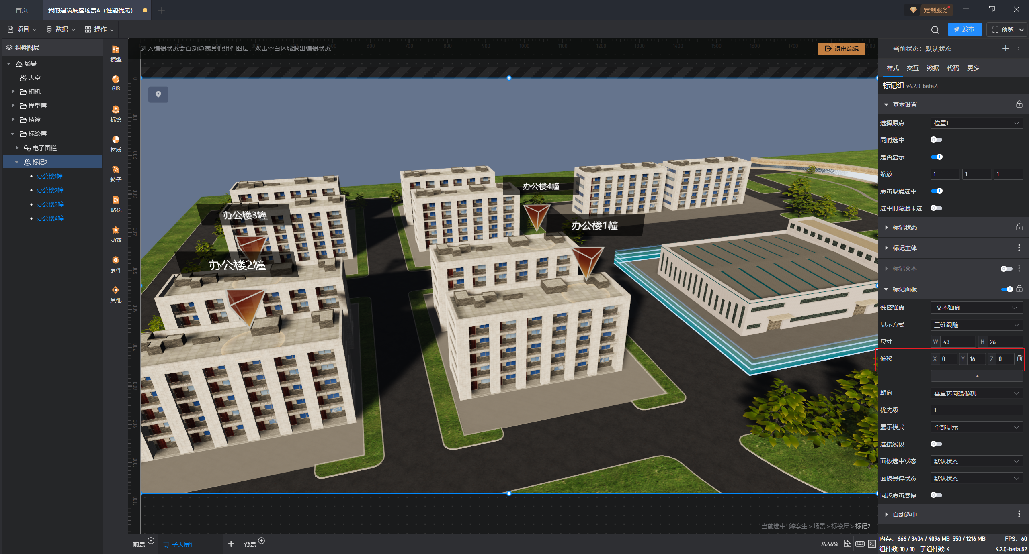The image size is (1029, 554).
Task: Click the 优先级 input field
Action: [x=976, y=410]
